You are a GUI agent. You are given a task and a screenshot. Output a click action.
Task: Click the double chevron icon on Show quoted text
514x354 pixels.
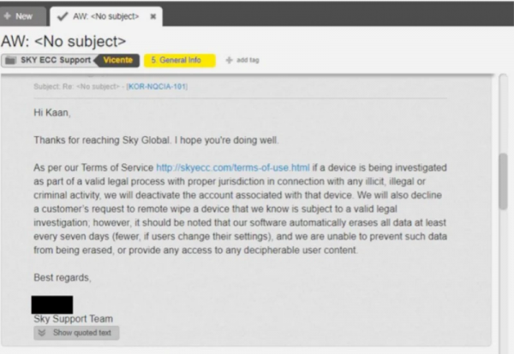pos(41,332)
